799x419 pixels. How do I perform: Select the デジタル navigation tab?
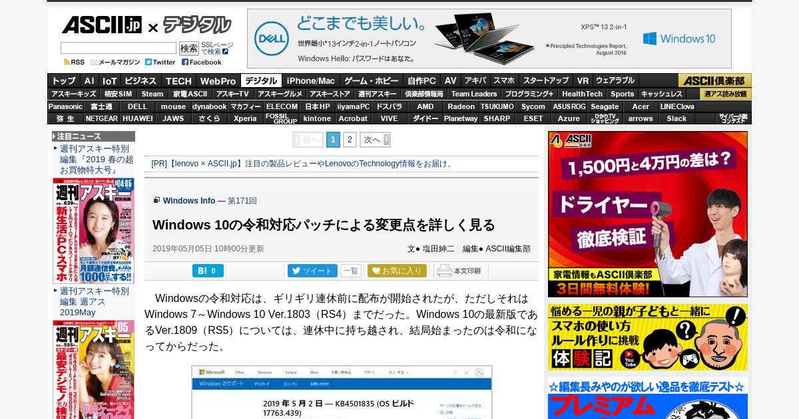point(261,80)
